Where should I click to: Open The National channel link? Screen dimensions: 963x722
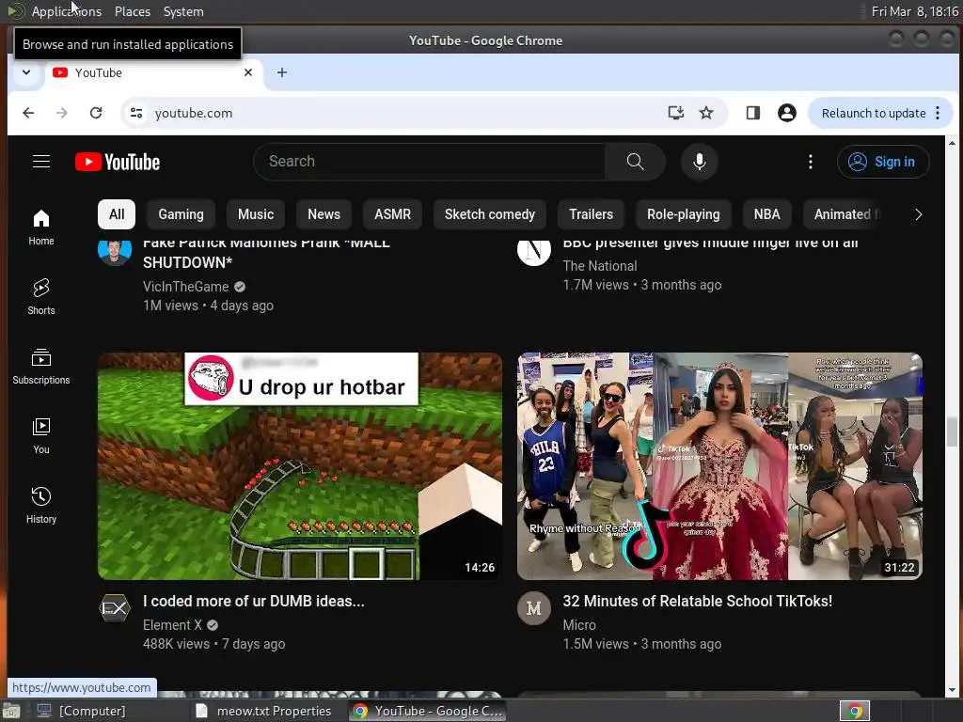[x=599, y=266]
